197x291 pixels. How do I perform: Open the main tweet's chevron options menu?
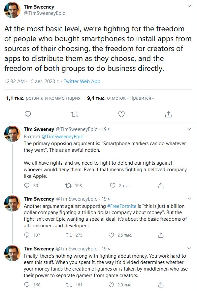pos(189,6)
